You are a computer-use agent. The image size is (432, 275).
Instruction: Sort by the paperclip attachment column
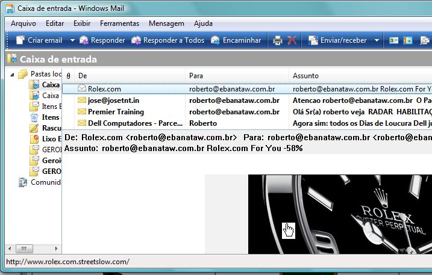point(68,76)
